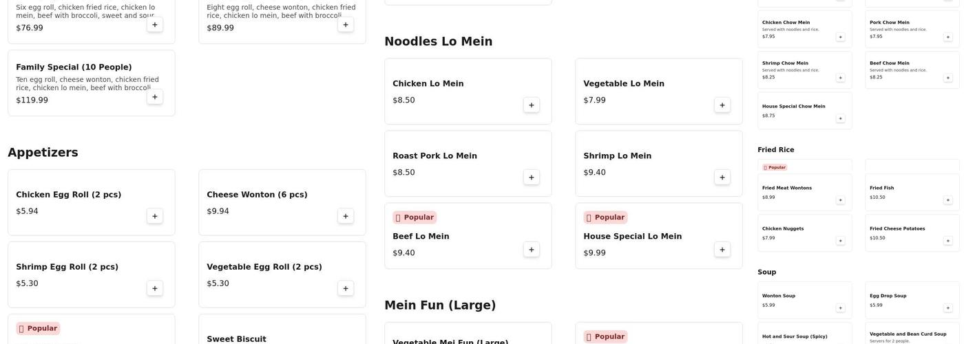The width and height of the screenshot is (964, 344).
Task: Add Family Special (10 People) to cart
Action: pyautogui.click(x=154, y=97)
